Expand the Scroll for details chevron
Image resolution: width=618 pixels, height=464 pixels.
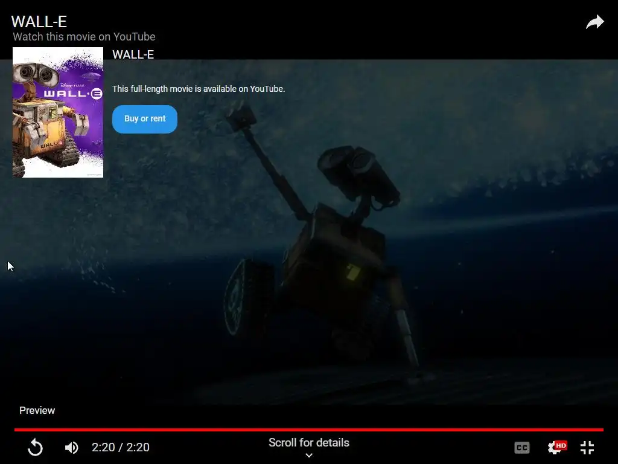coord(309,456)
